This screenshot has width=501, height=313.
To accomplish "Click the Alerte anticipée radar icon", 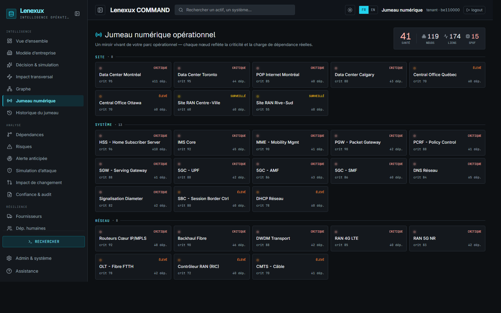I will pyautogui.click(x=9, y=158).
